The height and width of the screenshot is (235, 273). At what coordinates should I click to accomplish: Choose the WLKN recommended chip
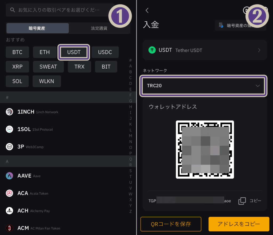click(47, 81)
